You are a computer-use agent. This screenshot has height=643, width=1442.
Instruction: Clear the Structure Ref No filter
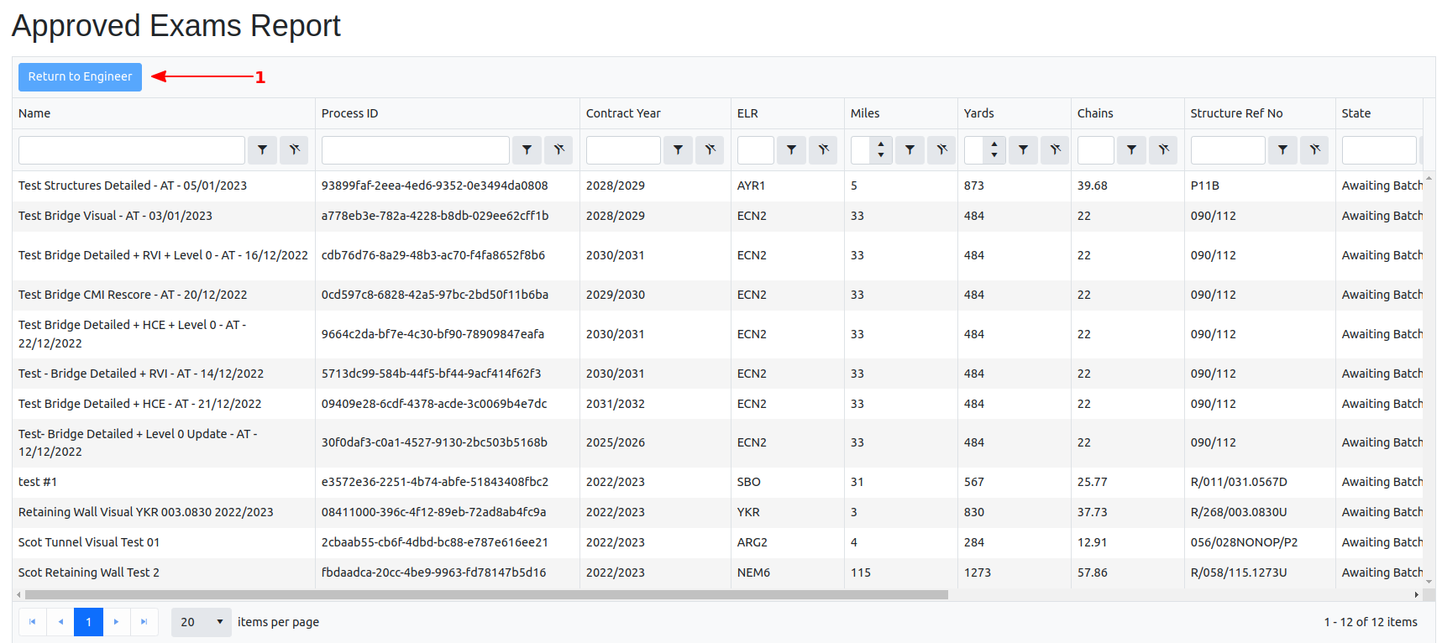click(1314, 150)
